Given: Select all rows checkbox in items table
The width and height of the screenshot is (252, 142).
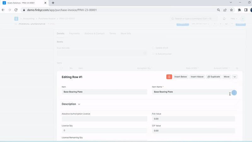Looking at the screenshot, I should 61,68.
